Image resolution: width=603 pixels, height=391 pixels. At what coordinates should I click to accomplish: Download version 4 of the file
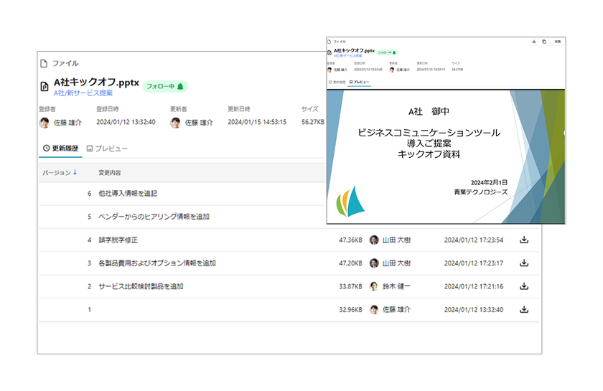524,240
